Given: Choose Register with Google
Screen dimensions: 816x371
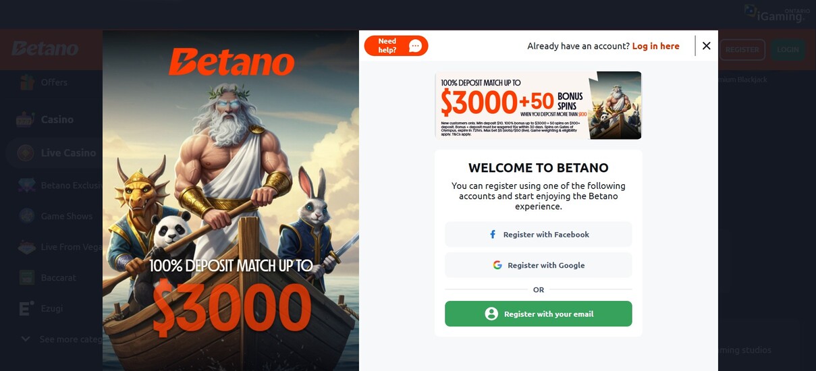Looking at the screenshot, I should click(x=538, y=265).
